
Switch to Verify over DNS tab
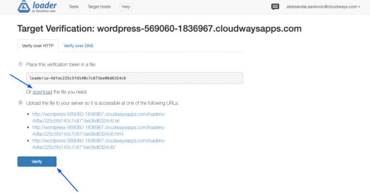[x=79, y=46]
